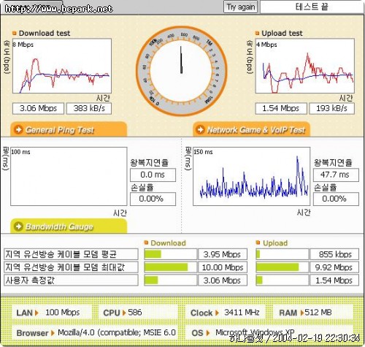Viewport: 365px width, 347px height.
Task: Click the 9.92 Mbps maximum upload value
Action: point(334,267)
